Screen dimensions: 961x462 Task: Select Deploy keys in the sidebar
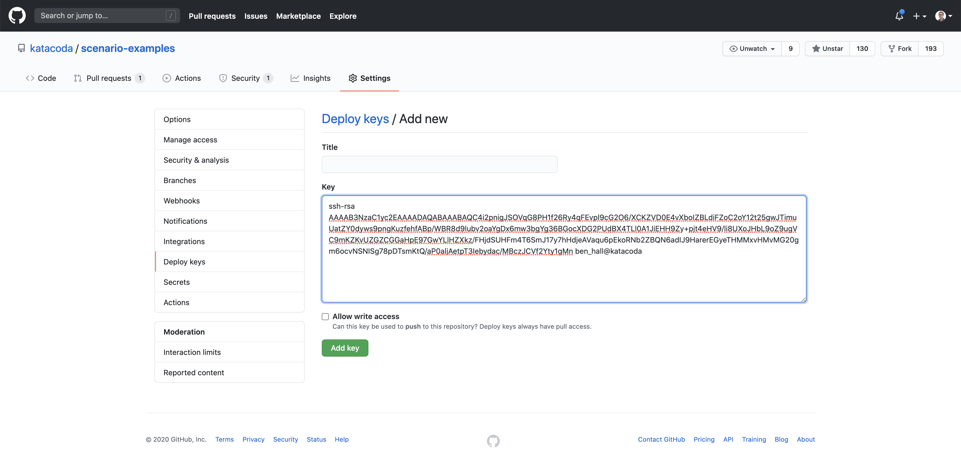pos(230,262)
